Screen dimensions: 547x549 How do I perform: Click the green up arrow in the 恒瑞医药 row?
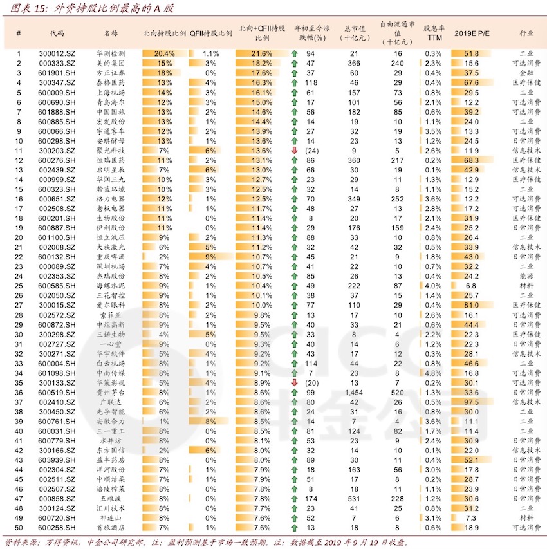294,160
